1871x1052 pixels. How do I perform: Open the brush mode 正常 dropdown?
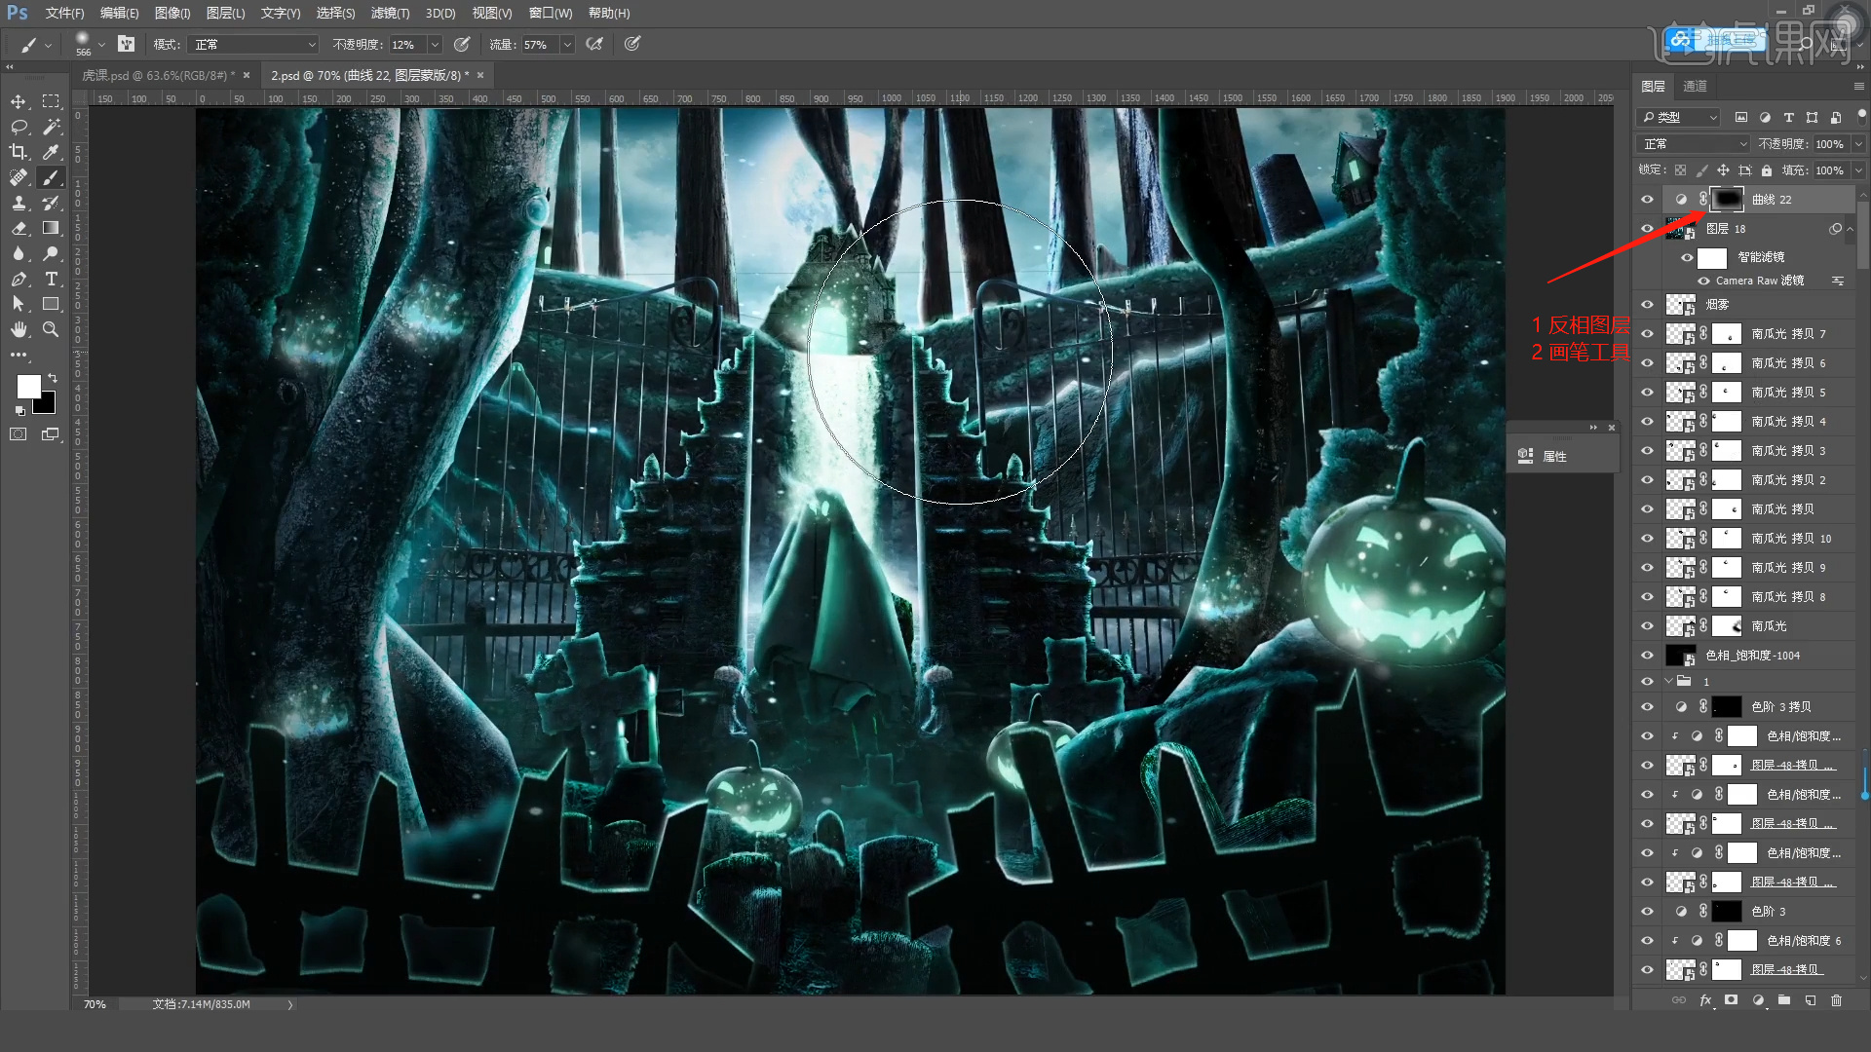[255, 45]
